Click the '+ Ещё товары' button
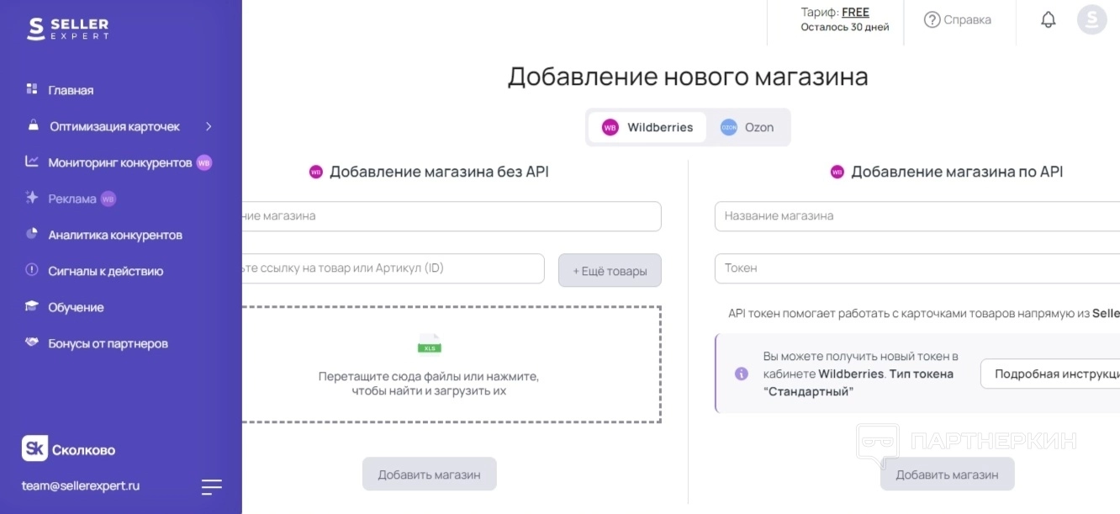 (610, 271)
